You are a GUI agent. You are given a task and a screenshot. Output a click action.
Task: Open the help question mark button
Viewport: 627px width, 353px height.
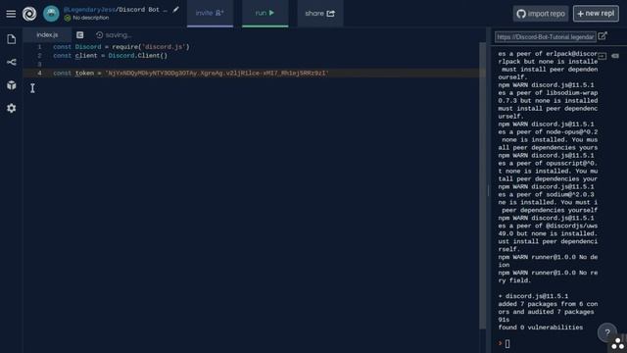607,332
